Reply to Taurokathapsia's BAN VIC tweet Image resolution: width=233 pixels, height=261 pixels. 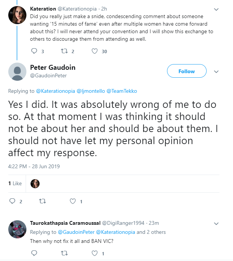click(x=34, y=253)
